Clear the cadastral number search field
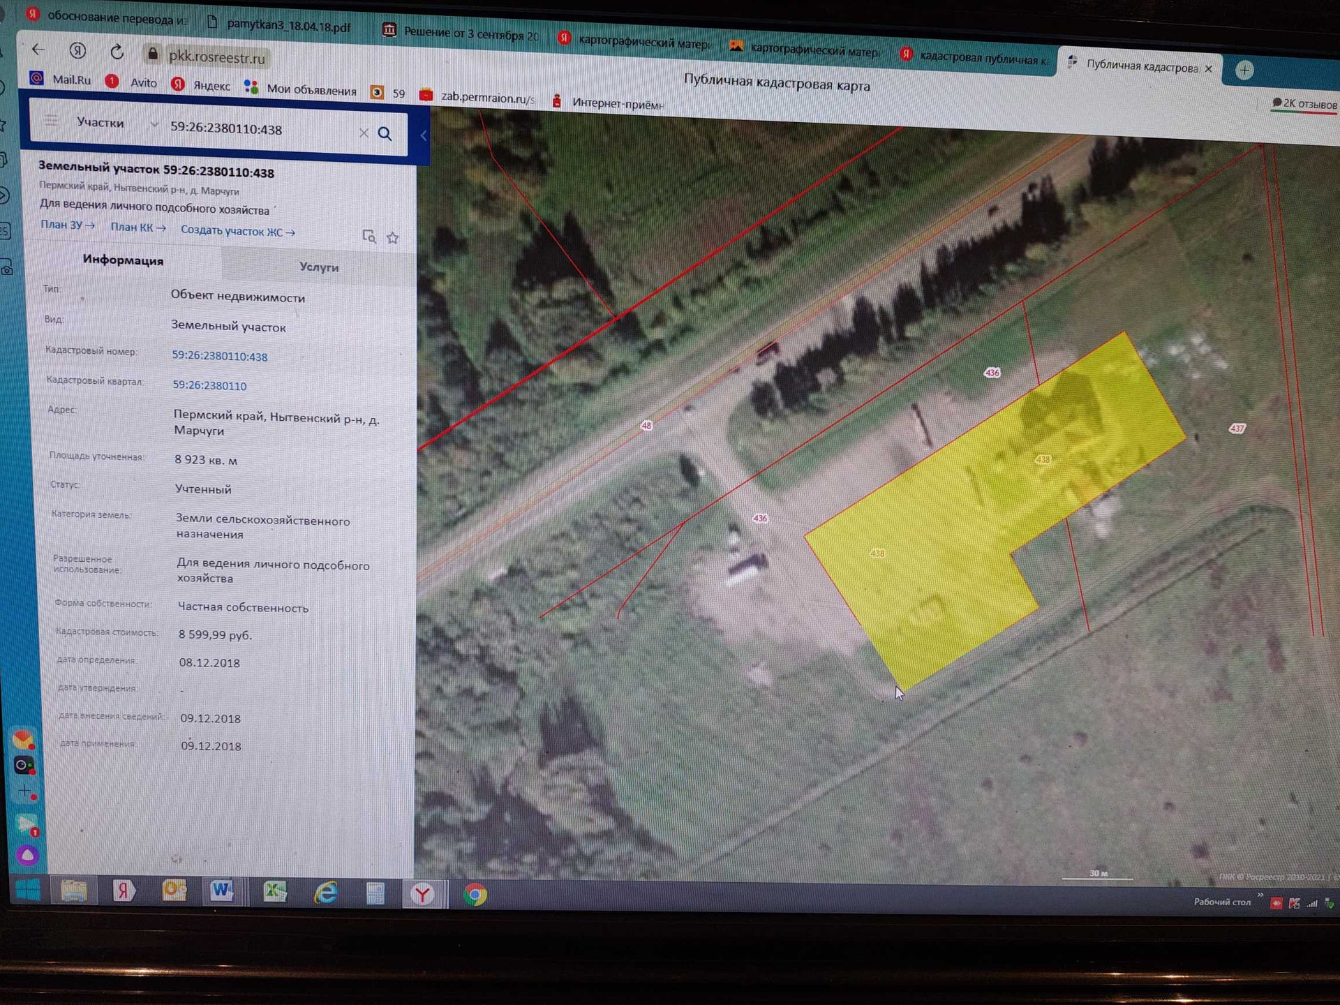Image resolution: width=1340 pixels, height=1005 pixels. point(364,133)
